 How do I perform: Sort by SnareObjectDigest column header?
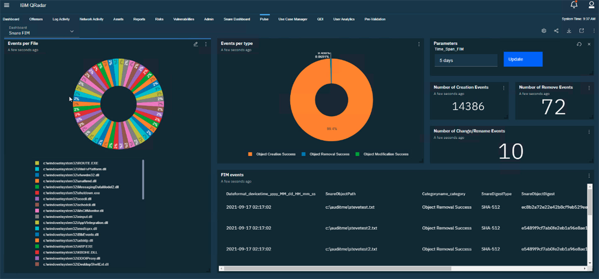(539, 193)
